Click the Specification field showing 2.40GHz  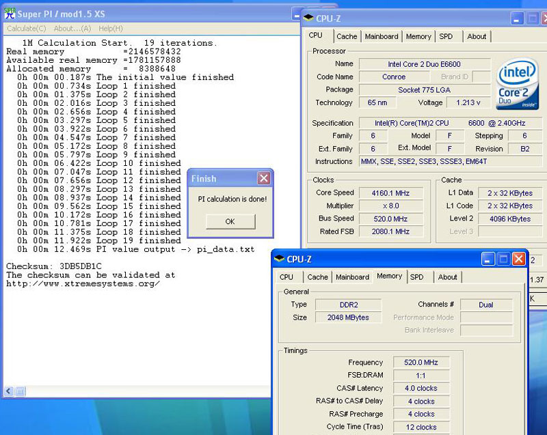(451, 123)
